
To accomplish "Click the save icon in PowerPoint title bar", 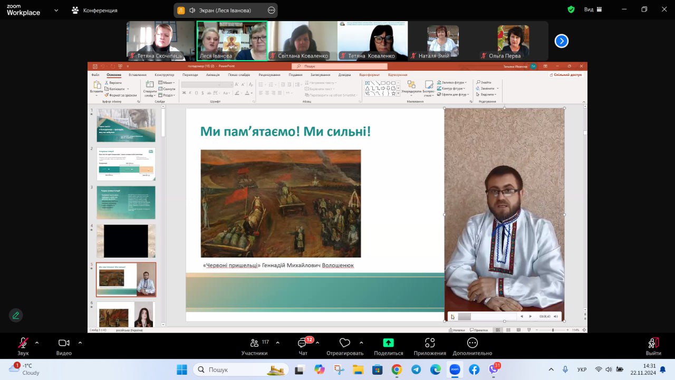I will (95, 66).
